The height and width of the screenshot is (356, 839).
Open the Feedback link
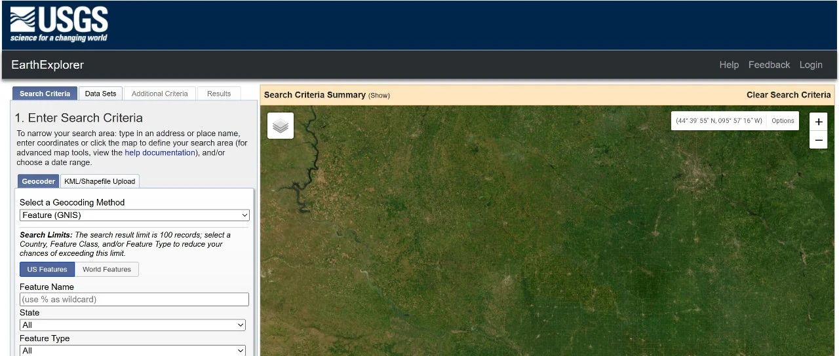tap(769, 65)
